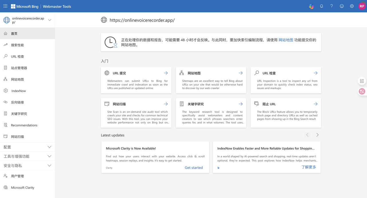Expand the site selector dropdown chevron
The width and height of the screenshot is (367, 198).
pyautogui.click(x=50, y=20)
